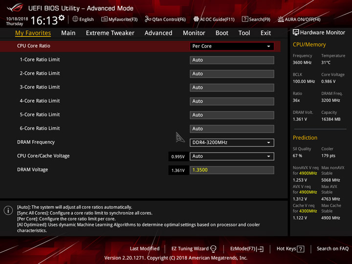Select CPU Core/Cache Voltage label
Screen dimensions: 352x264
pos(44,156)
